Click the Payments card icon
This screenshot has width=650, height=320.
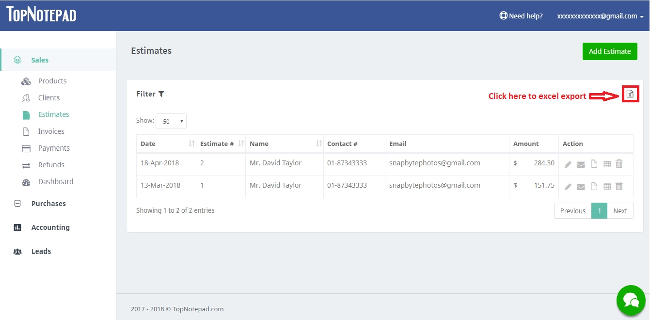pyautogui.click(x=27, y=148)
